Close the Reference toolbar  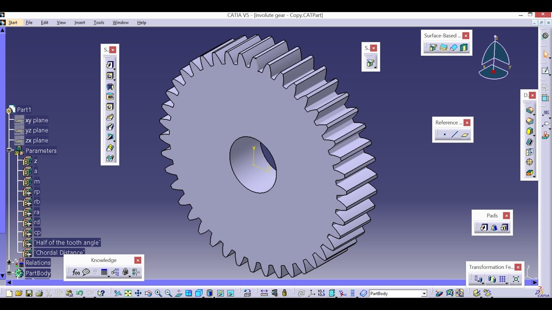[x=467, y=123]
